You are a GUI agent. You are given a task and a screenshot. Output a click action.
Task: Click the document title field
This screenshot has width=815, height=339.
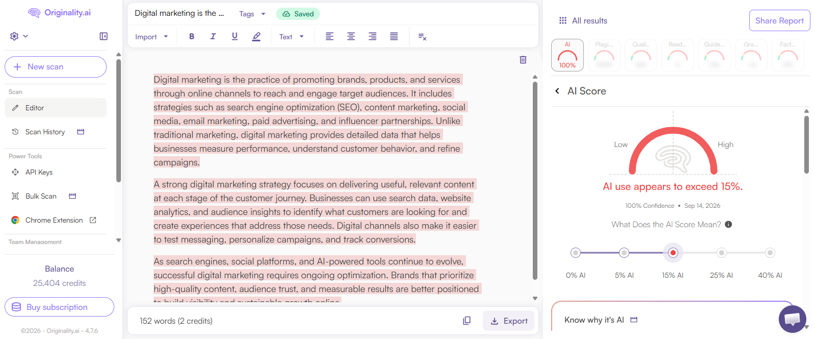pos(179,13)
